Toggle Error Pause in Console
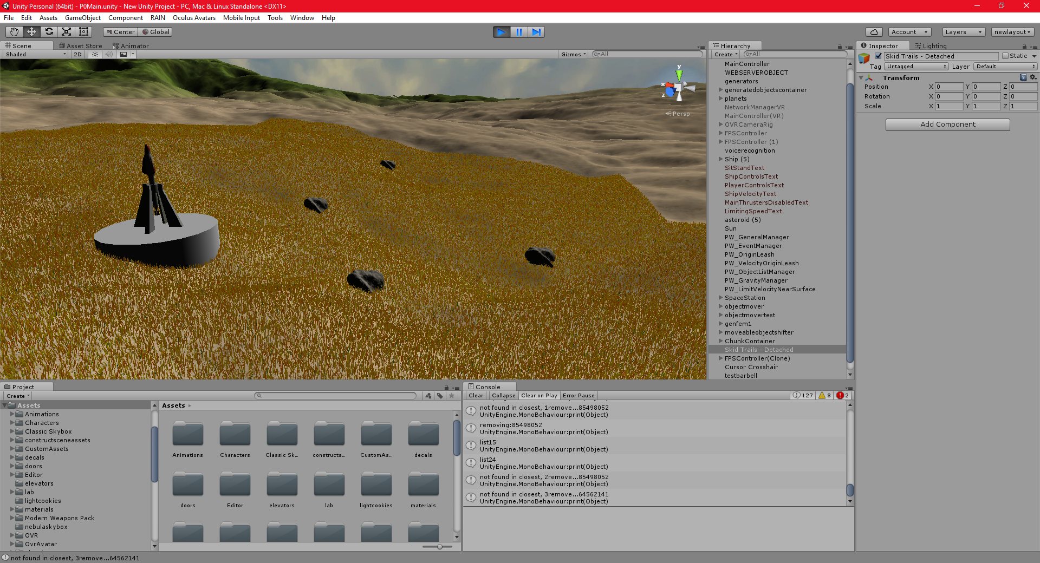Screen dimensions: 1040x563 point(578,396)
